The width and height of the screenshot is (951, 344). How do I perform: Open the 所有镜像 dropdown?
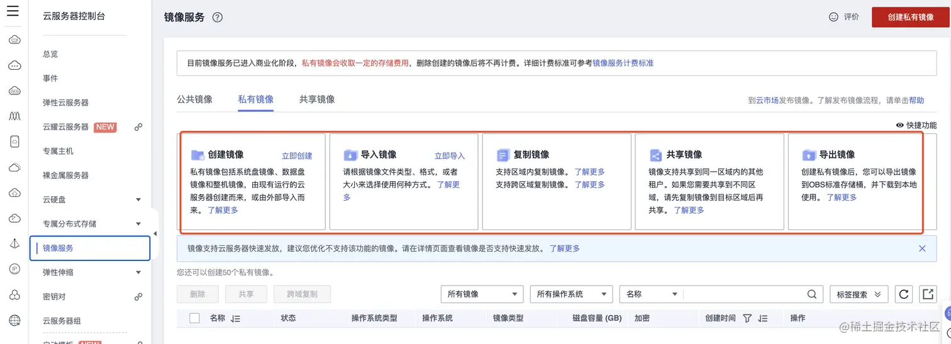coord(482,294)
